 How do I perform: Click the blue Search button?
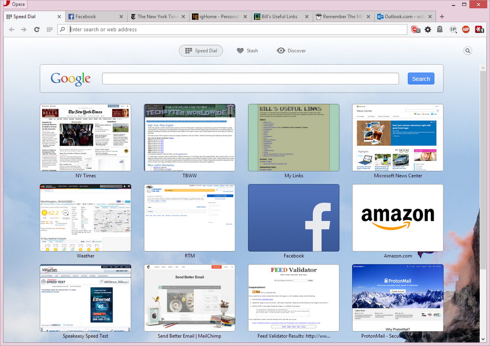coord(421,79)
